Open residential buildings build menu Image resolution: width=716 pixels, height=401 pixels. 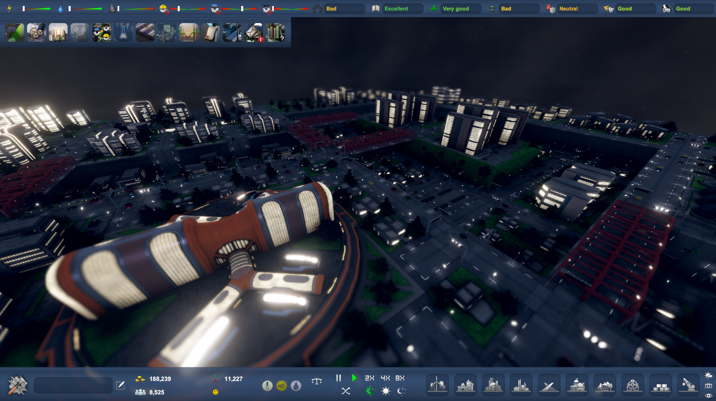(x=465, y=385)
